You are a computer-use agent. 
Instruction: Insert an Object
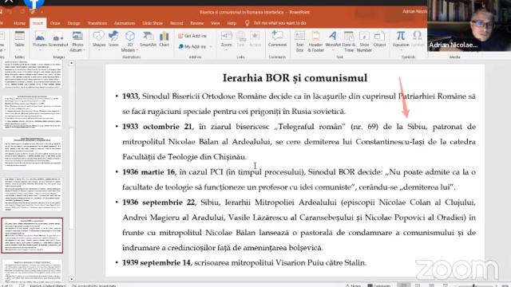click(x=379, y=39)
